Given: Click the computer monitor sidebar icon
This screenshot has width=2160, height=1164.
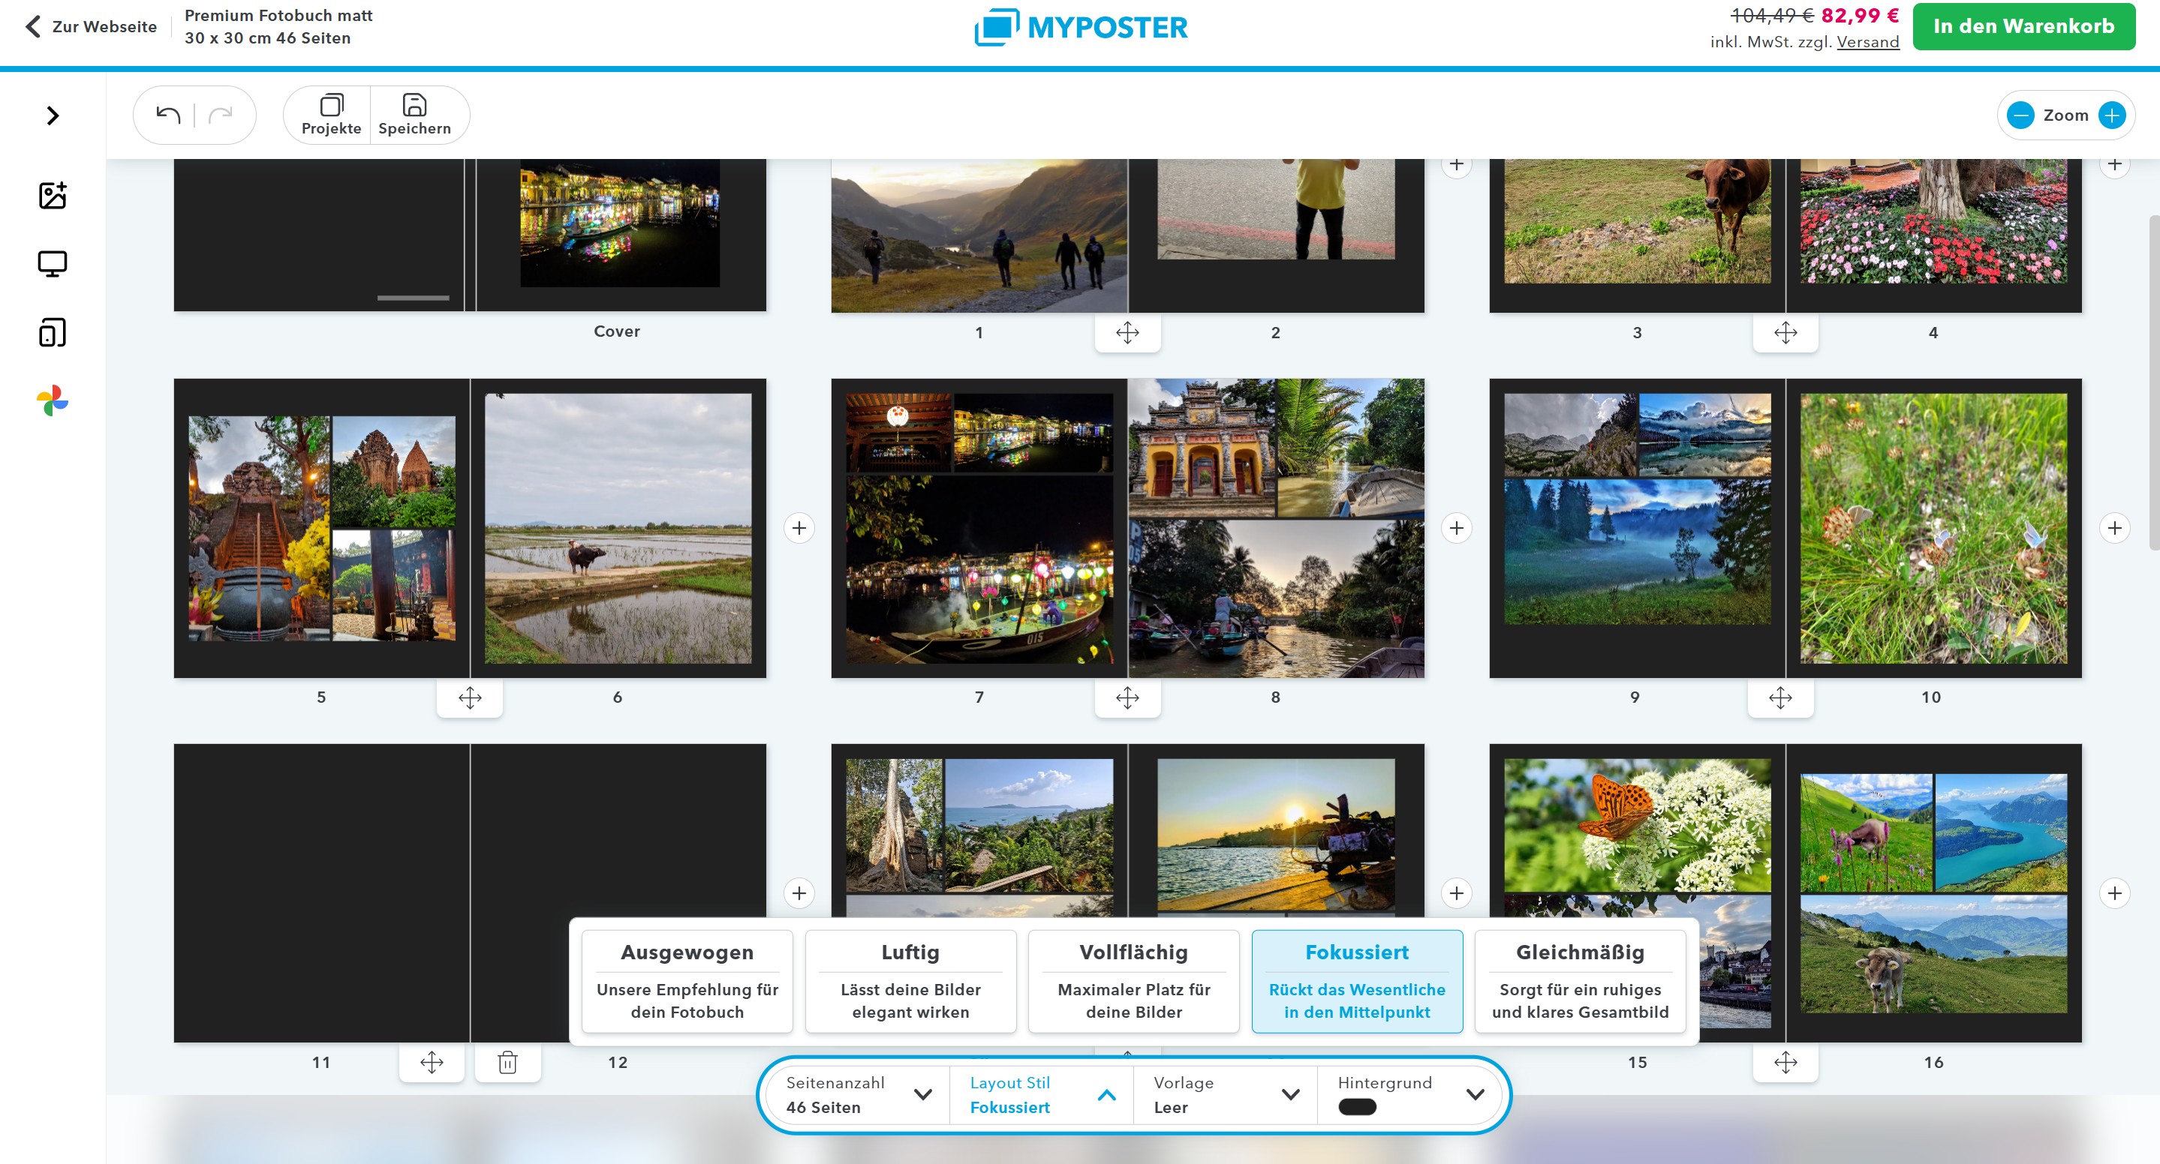Looking at the screenshot, I should point(52,264).
